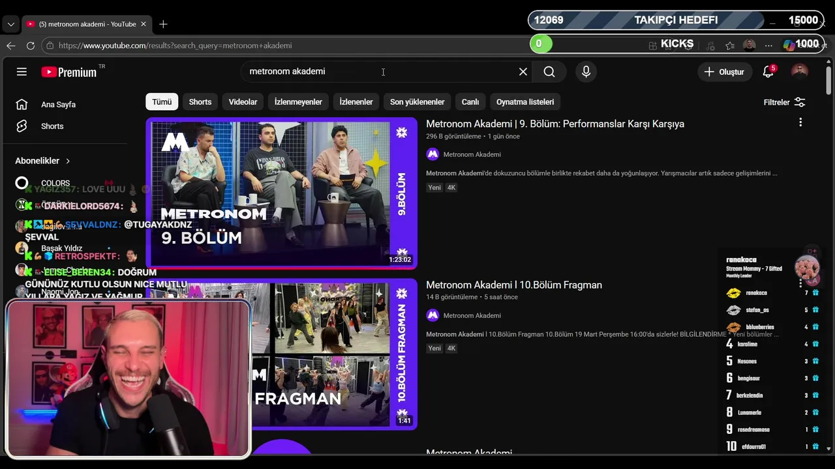Open options menu for 10.Bölüm Fragman video
This screenshot has height=469, width=835.
800,283
